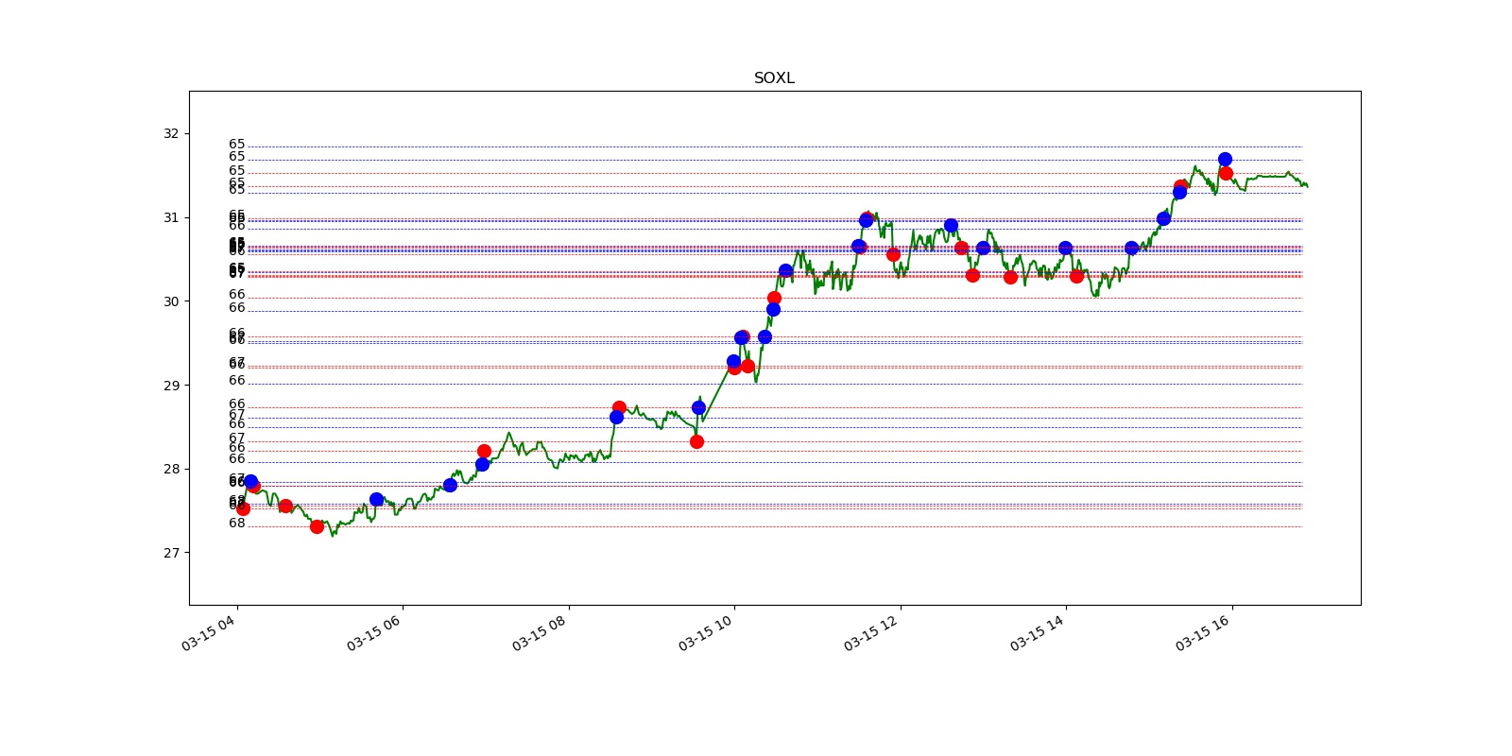Viewport: 1512px width, 756px height.
Task: Select the y-axis tick label 28
Action: 171,469
